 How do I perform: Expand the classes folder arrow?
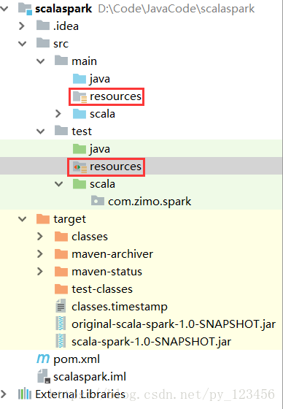tap(40, 237)
